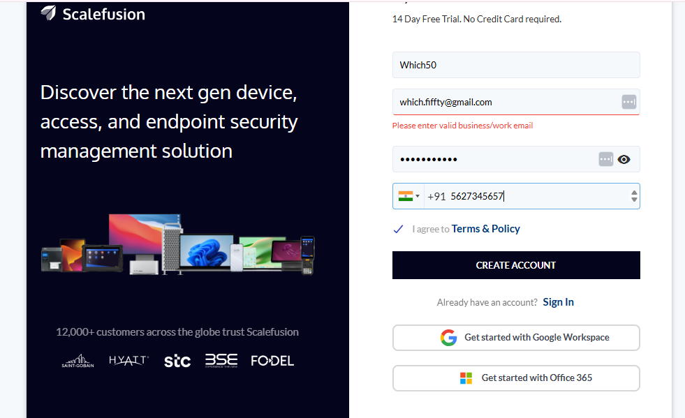
Task: Click the Hyatt customer logo
Action: click(128, 360)
